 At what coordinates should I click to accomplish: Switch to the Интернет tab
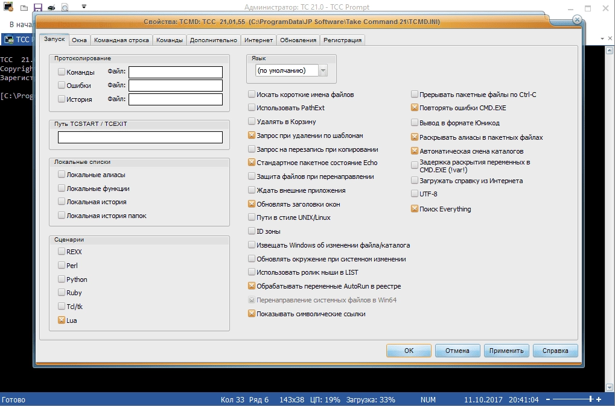258,40
